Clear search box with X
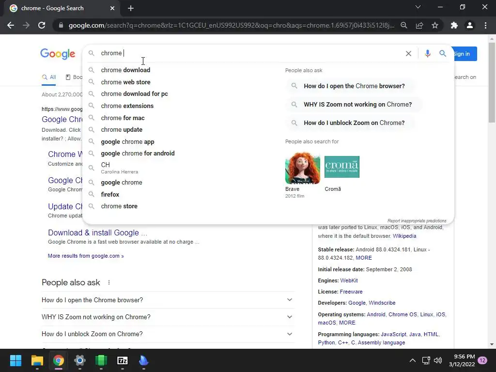This screenshot has width=496, height=372. (408, 53)
